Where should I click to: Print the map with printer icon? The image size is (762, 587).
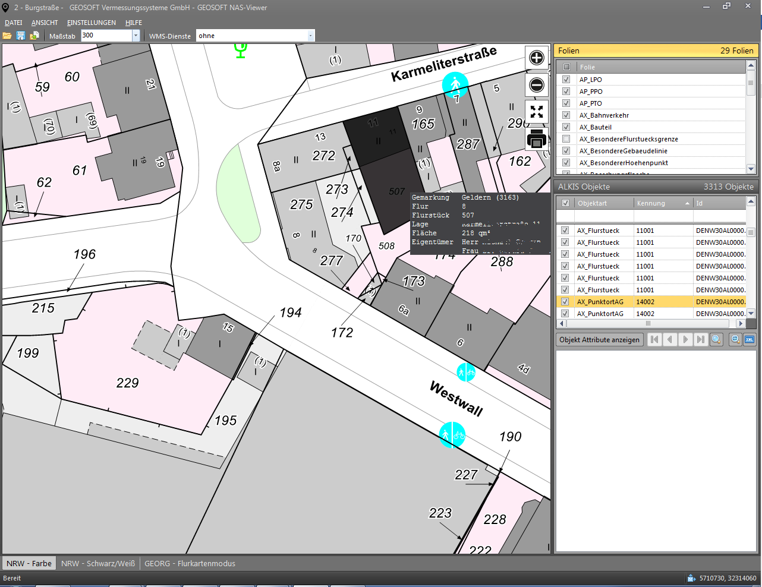[x=537, y=139]
